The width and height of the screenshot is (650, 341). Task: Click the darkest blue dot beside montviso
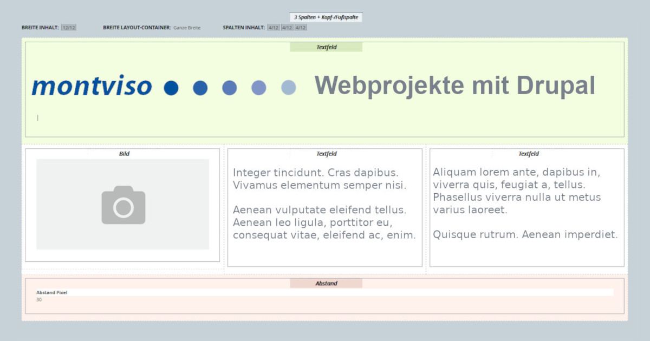pos(171,88)
